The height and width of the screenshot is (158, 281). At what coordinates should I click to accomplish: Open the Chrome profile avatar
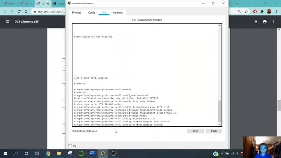(x=269, y=11)
